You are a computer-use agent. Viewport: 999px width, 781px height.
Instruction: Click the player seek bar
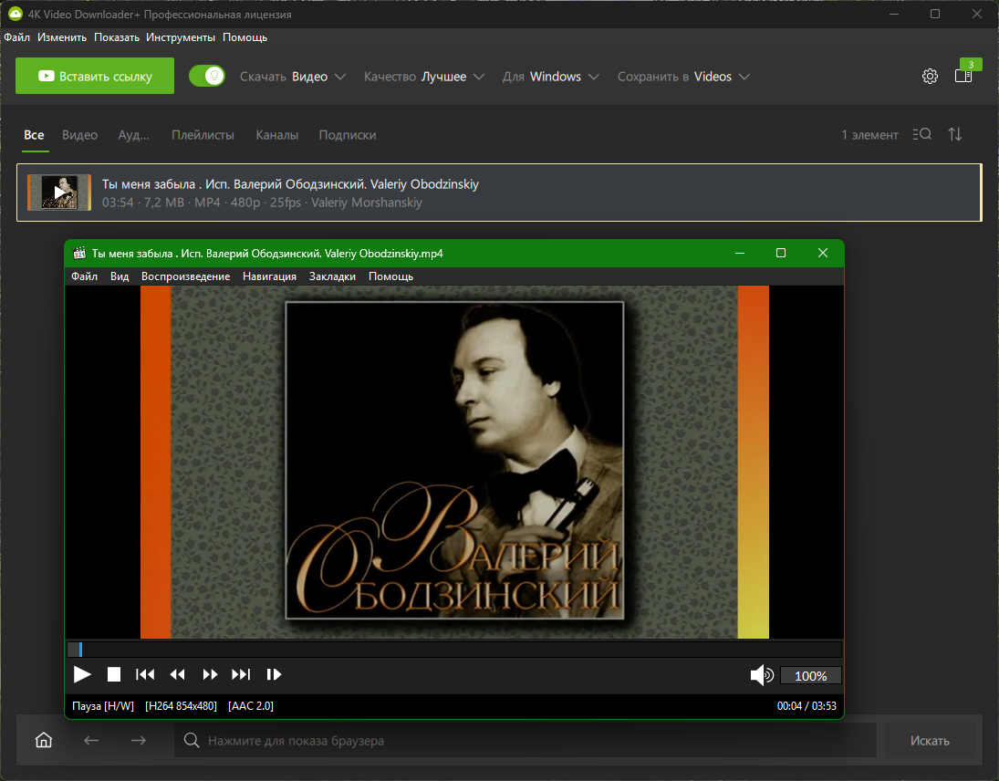tap(454, 650)
